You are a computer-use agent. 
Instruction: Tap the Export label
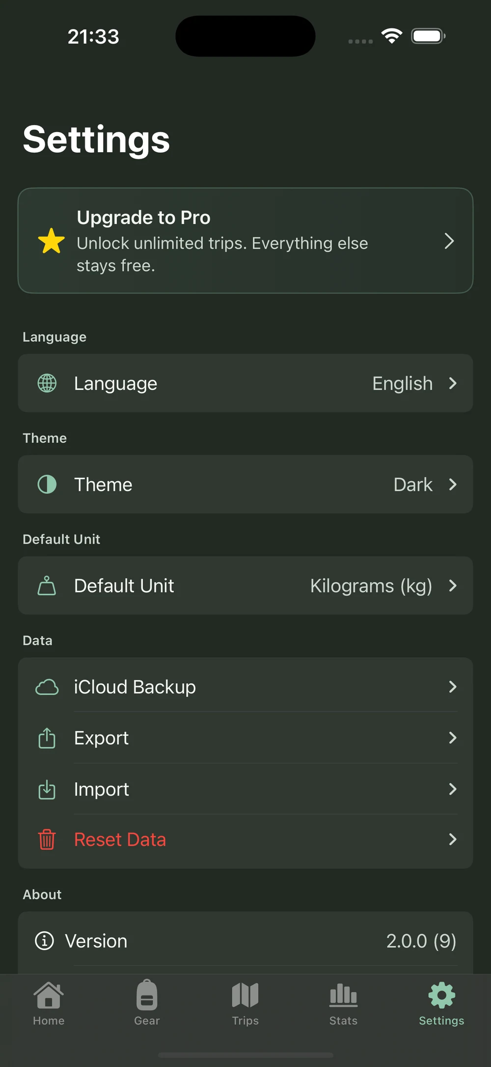tap(101, 738)
